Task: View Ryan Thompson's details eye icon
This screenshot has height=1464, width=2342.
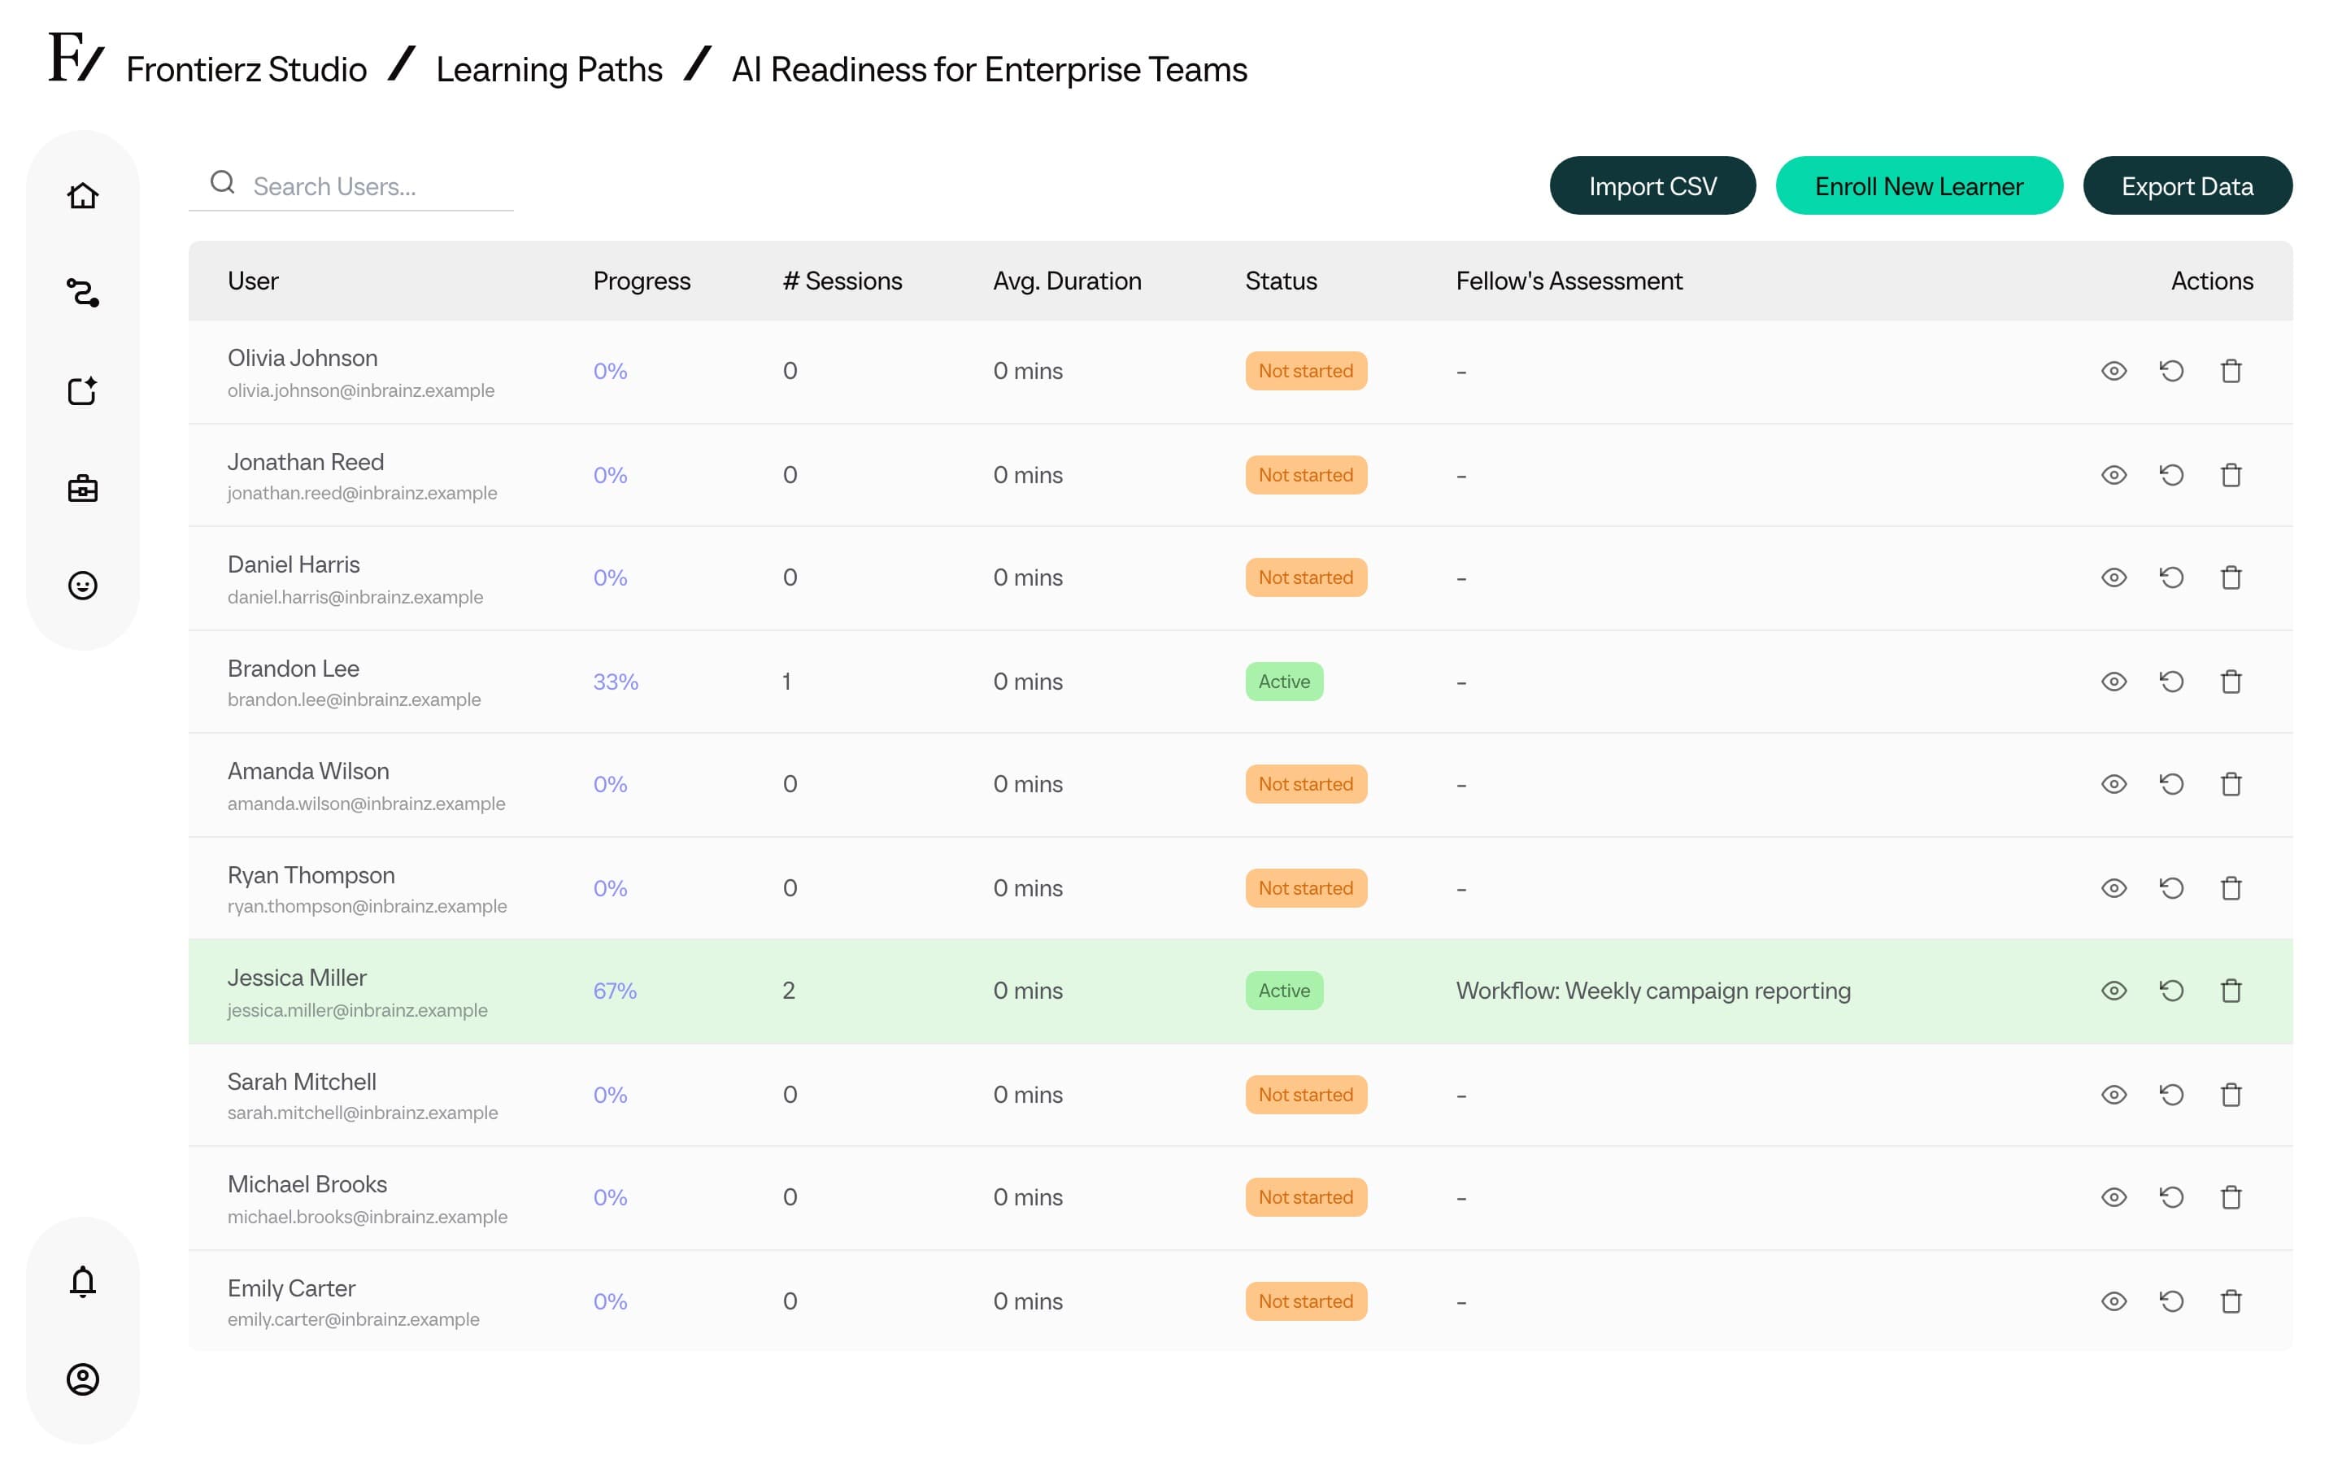Action: 2113,888
